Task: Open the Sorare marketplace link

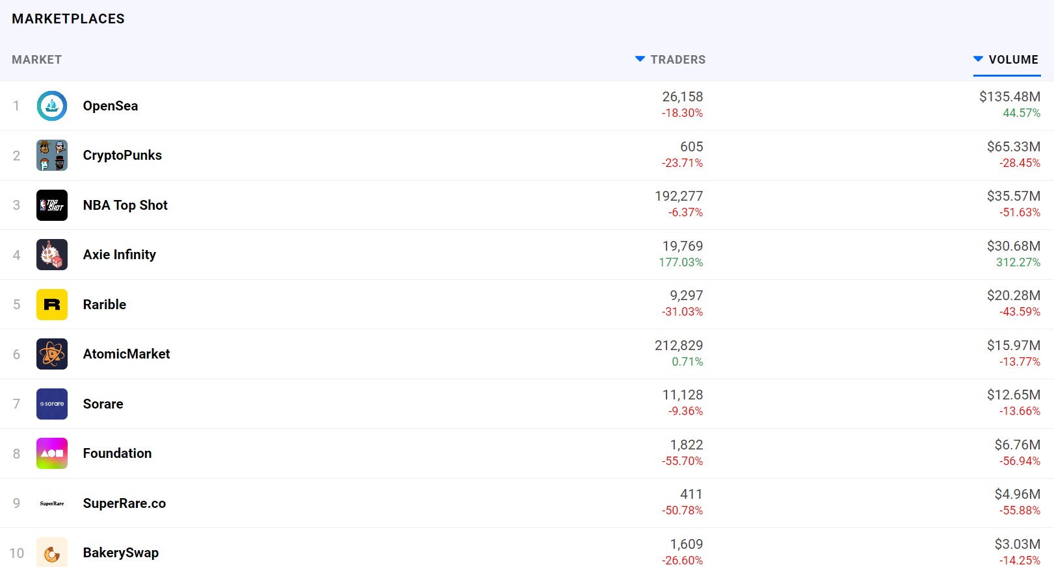Action: click(103, 404)
